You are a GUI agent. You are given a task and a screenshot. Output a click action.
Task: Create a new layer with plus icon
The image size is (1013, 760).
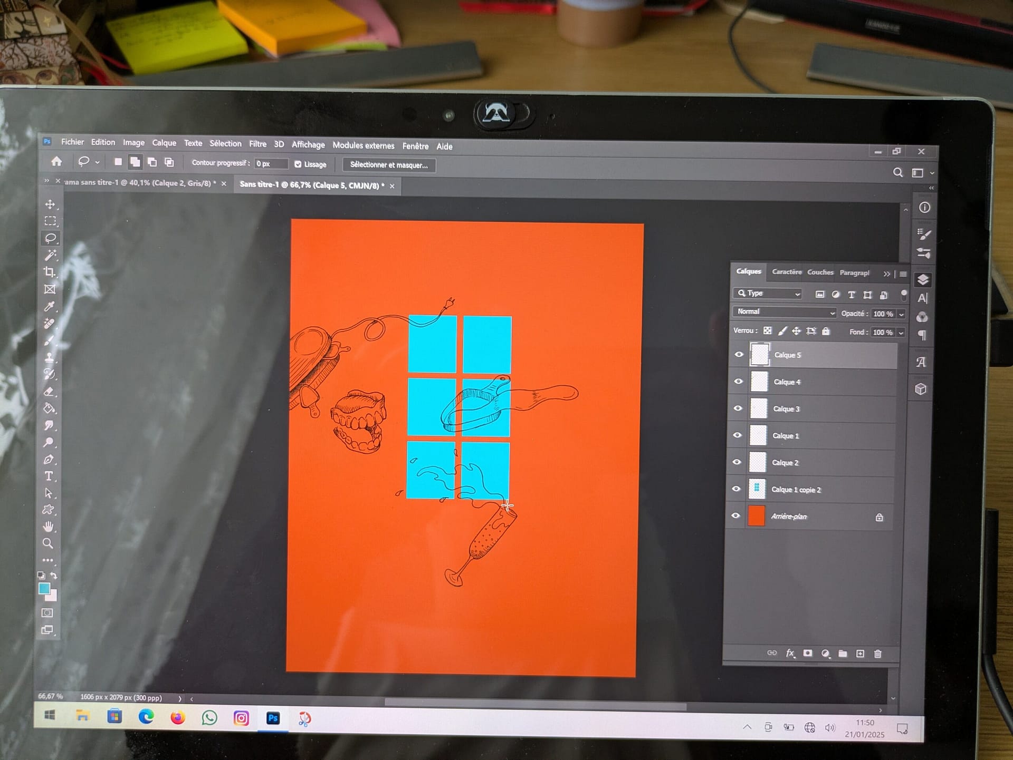click(860, 654)
